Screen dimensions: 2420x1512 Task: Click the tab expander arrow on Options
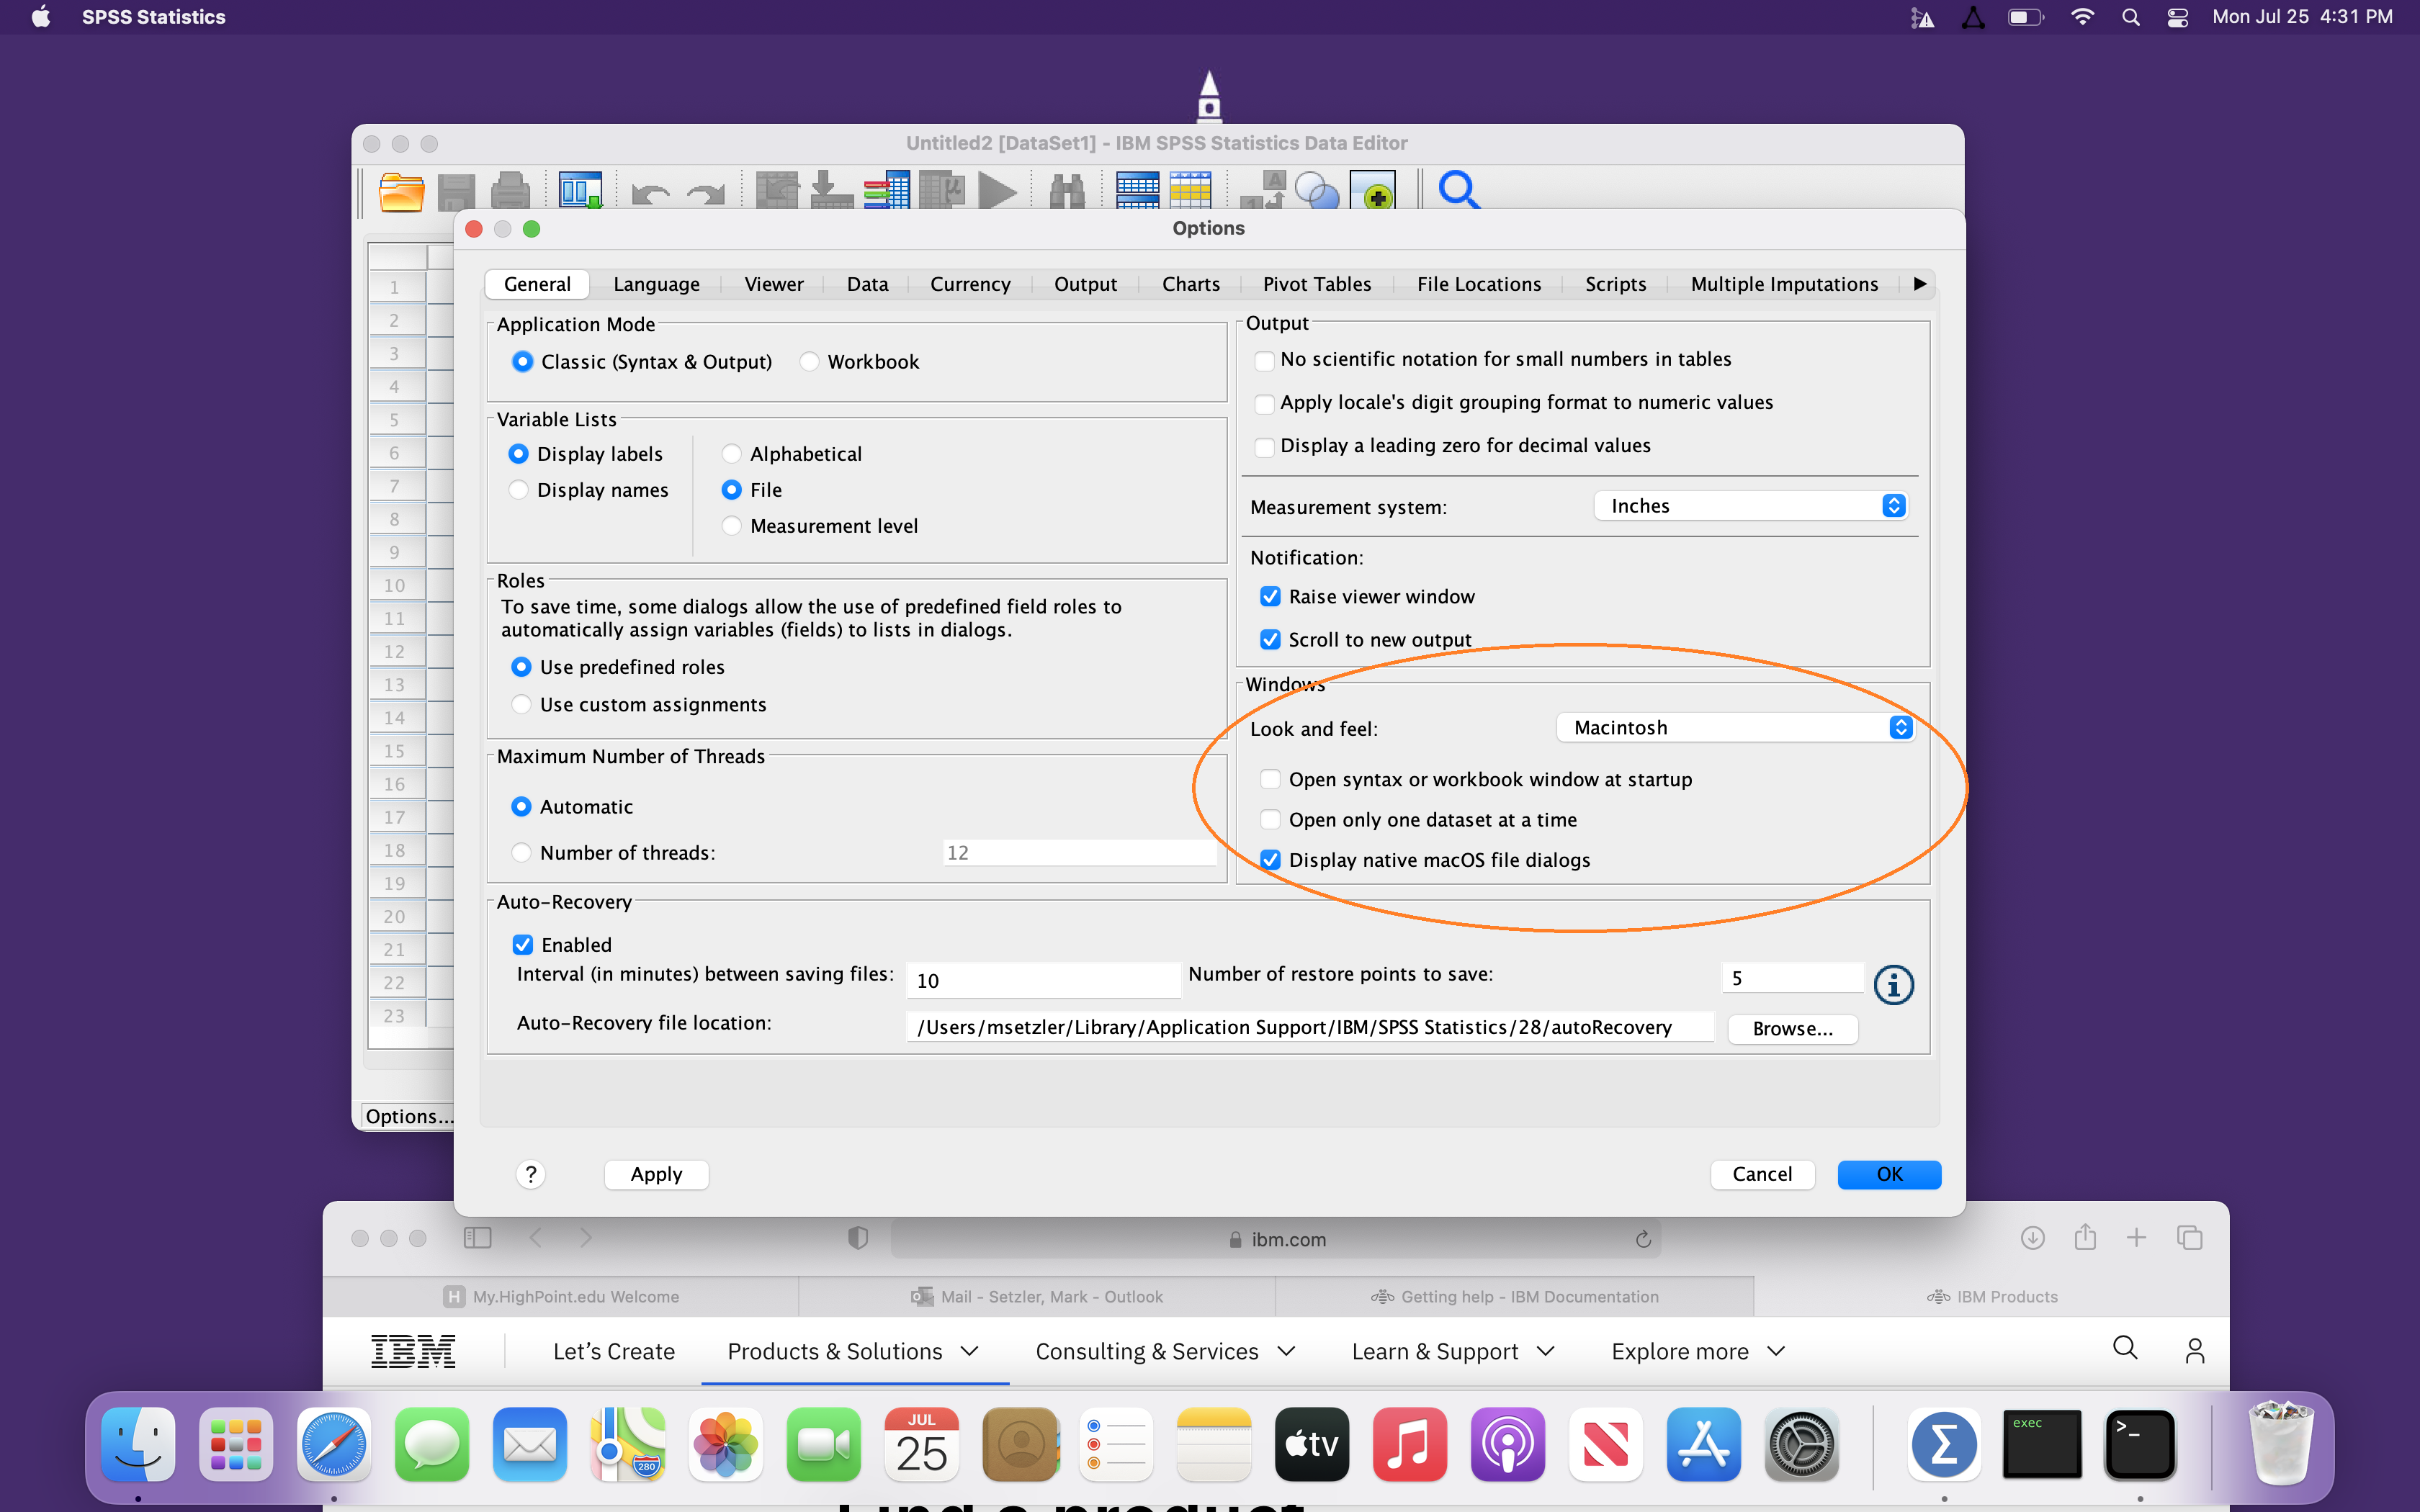tap(1918, 282)
